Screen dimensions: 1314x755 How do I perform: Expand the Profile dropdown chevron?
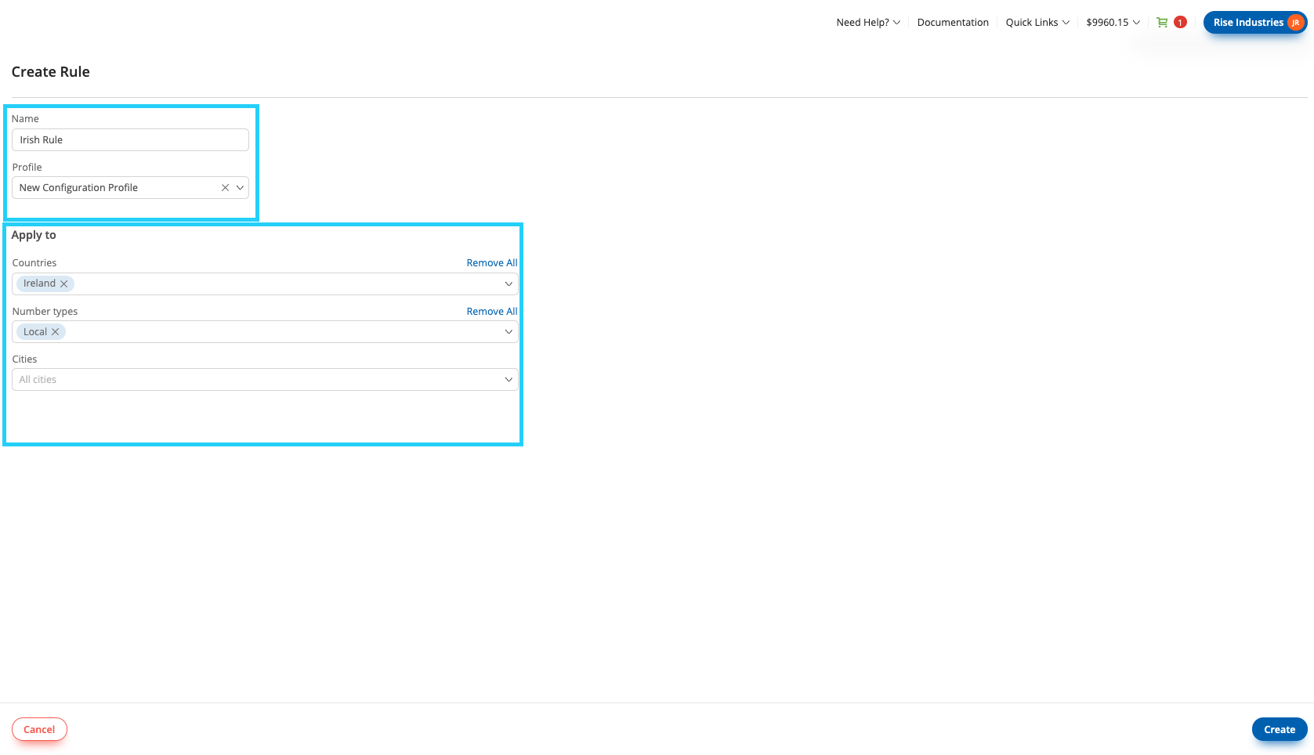[240, 188]
